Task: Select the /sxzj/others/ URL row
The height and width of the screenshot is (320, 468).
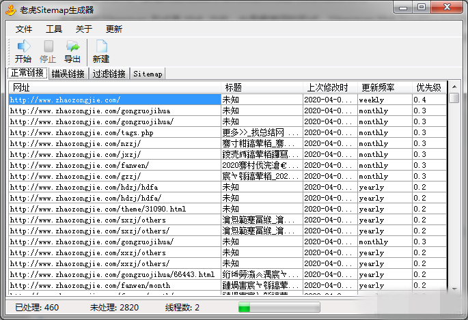Action: tap(228, 231)
